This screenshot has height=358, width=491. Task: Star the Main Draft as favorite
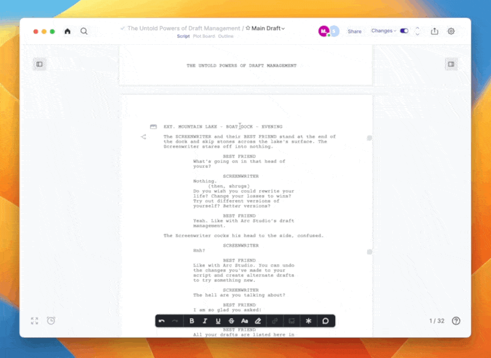[x=247, y=28]
